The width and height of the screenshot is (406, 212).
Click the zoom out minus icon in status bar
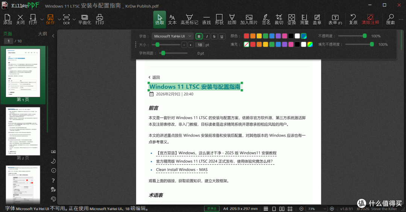pos(301,209)
